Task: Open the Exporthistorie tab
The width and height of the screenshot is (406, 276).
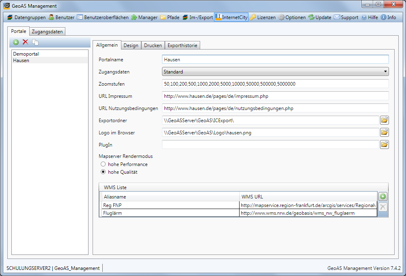Action: tap(182, 45)
